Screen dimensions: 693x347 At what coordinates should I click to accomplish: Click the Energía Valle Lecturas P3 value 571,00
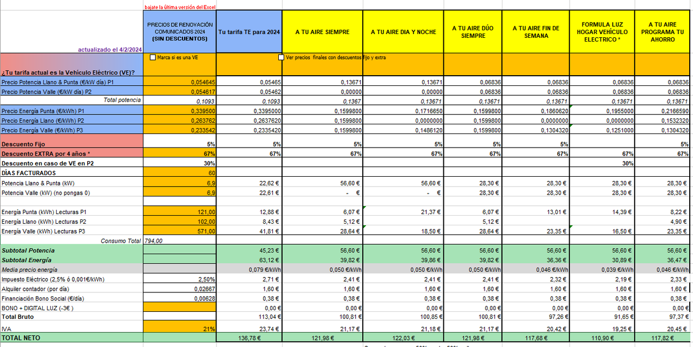click(x=180, y=231)
